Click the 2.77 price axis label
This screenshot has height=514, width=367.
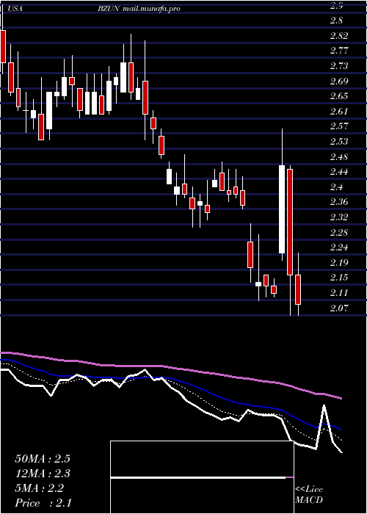341,51
